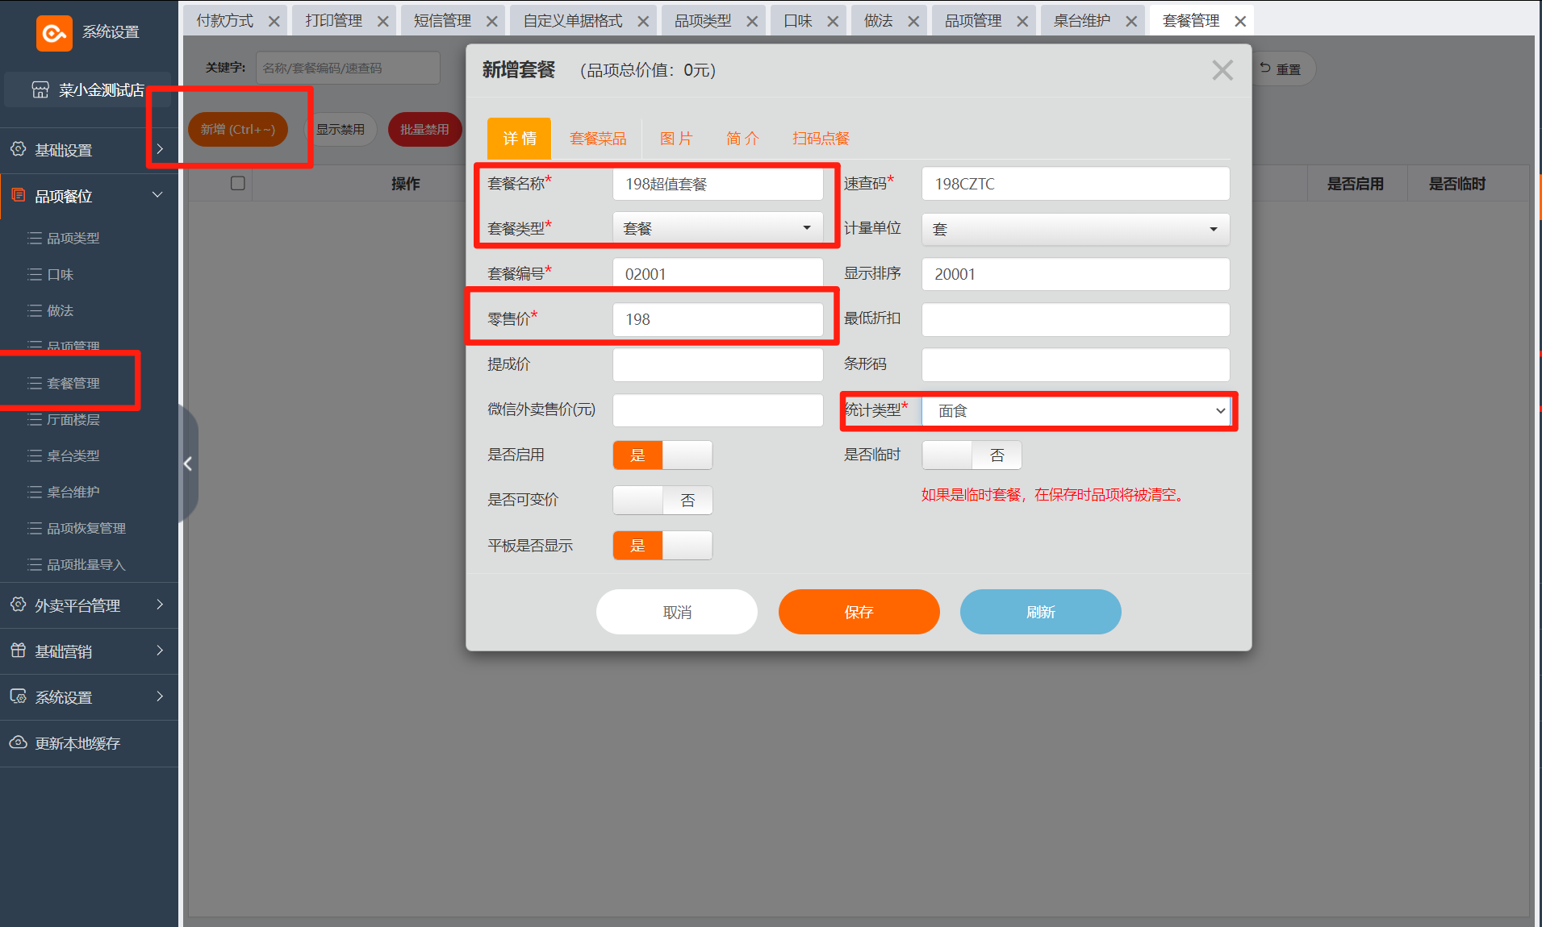Close the 口味 tab
Screen dimensions: 1542x927
(x=833, y=22)
